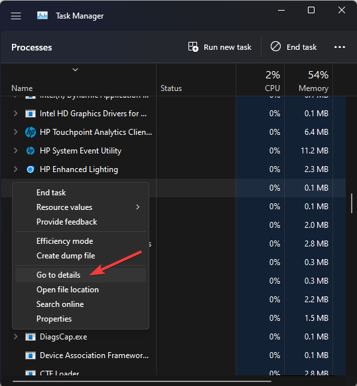The image size is (357, 386).
Task: Select HP Enhanced Lighting row name
Action: click(79, 169)
